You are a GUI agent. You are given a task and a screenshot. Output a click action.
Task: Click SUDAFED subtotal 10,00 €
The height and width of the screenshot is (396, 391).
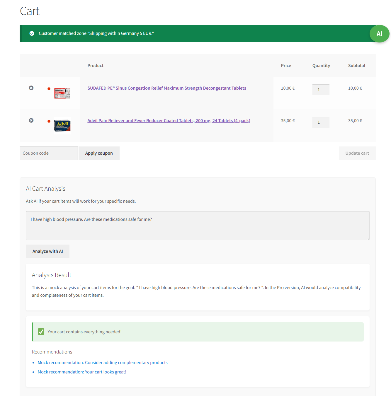tap(355, 88)
